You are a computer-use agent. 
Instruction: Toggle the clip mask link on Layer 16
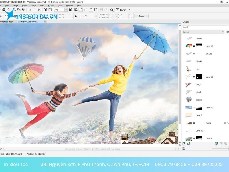click(194, 46)
